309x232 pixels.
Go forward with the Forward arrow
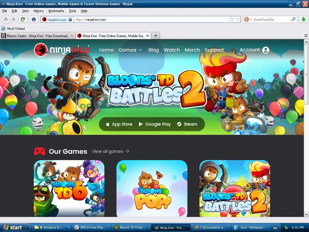(13, 19)
